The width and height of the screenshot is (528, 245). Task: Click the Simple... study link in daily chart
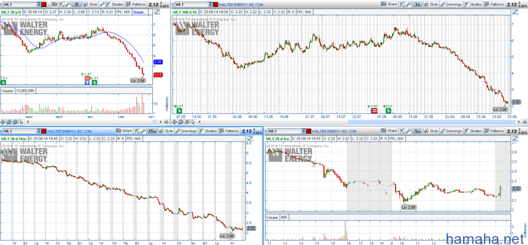tap(140, 13)
